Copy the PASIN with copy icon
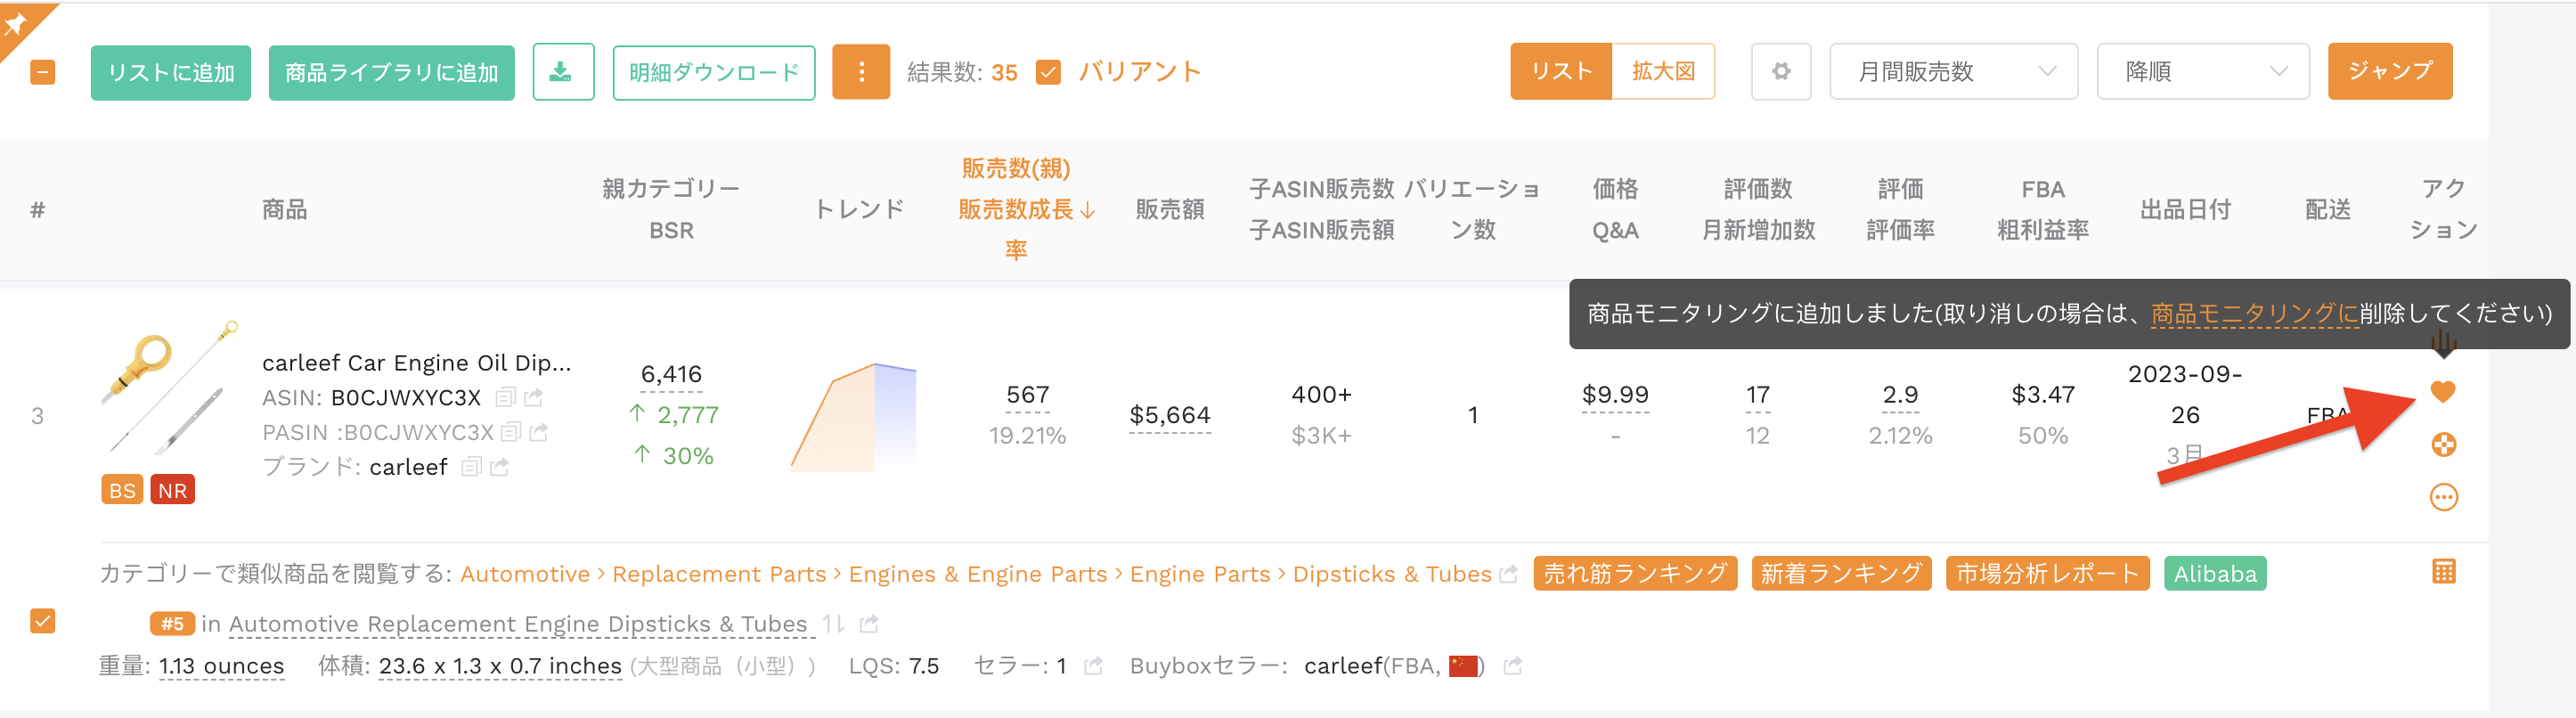 510,432
